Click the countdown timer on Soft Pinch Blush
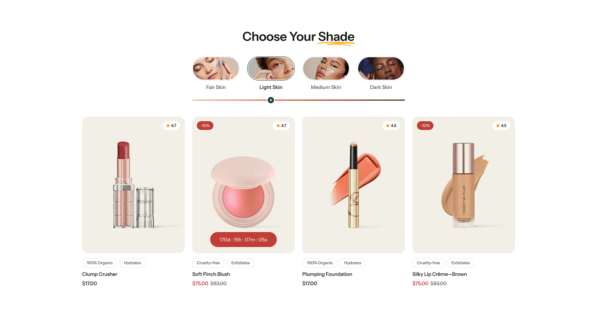The width and height of the screenshot is (597, 316). pyautogui.click(x=243, y=240)
